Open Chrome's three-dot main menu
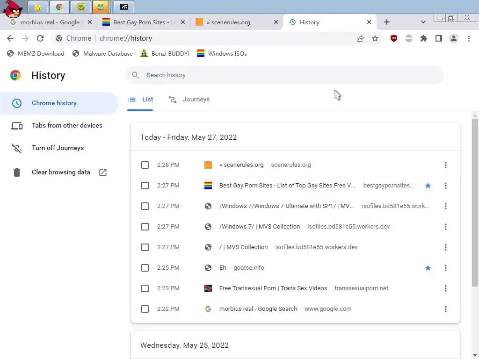479x359 pixels. pos(469,38)
